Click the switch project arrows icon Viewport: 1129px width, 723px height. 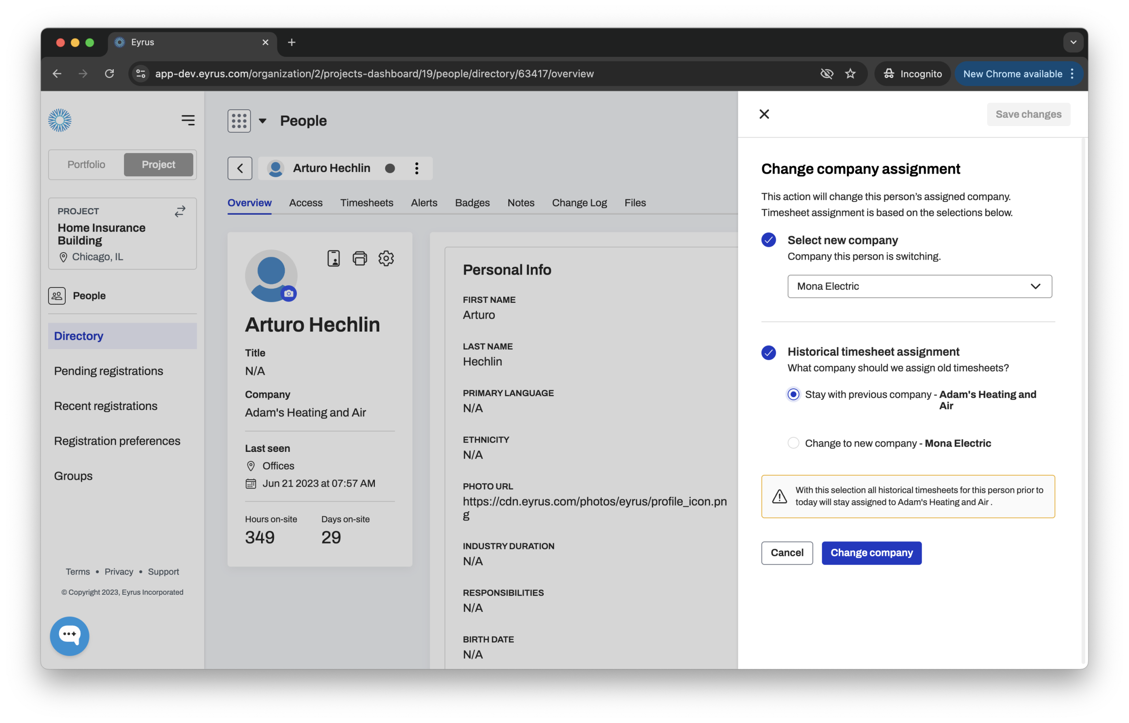(180, 211)
